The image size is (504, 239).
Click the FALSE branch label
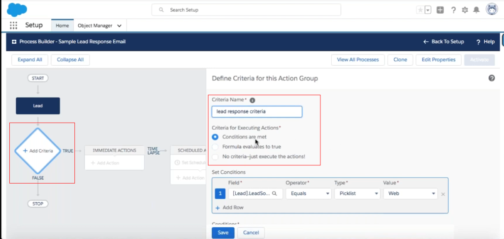(x=38, y=178)
